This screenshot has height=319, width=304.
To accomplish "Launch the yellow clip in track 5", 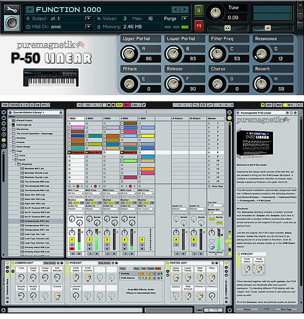I will (x=139, y=136).
